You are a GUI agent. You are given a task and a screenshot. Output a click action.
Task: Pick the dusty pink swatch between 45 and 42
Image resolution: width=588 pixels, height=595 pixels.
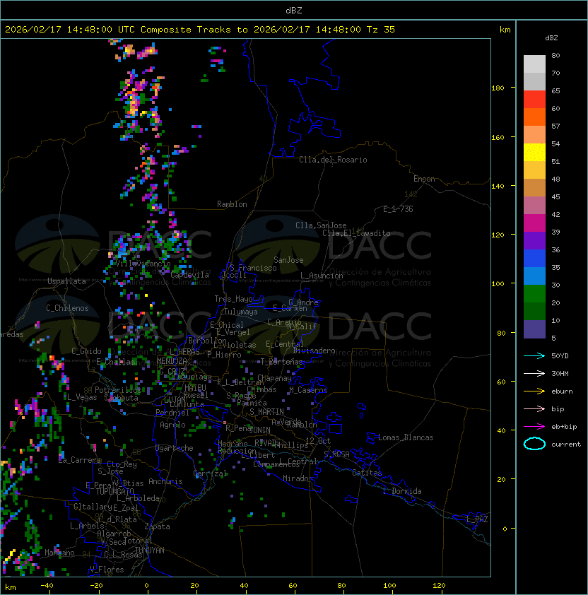tap(534, 206)
